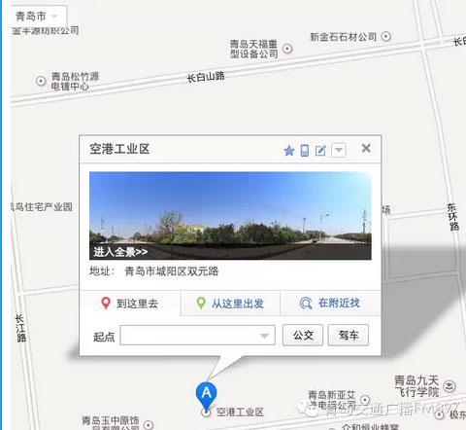The image size is (466, 430).
Task: Click the 起点 input field
Action: pyautogui.click(x=197, y=336)
